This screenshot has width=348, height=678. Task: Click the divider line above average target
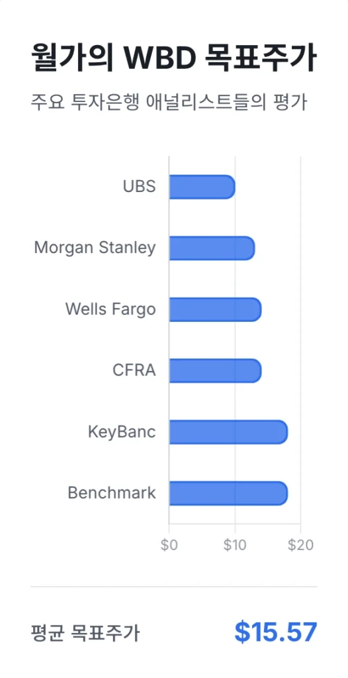tap(174, 587)
